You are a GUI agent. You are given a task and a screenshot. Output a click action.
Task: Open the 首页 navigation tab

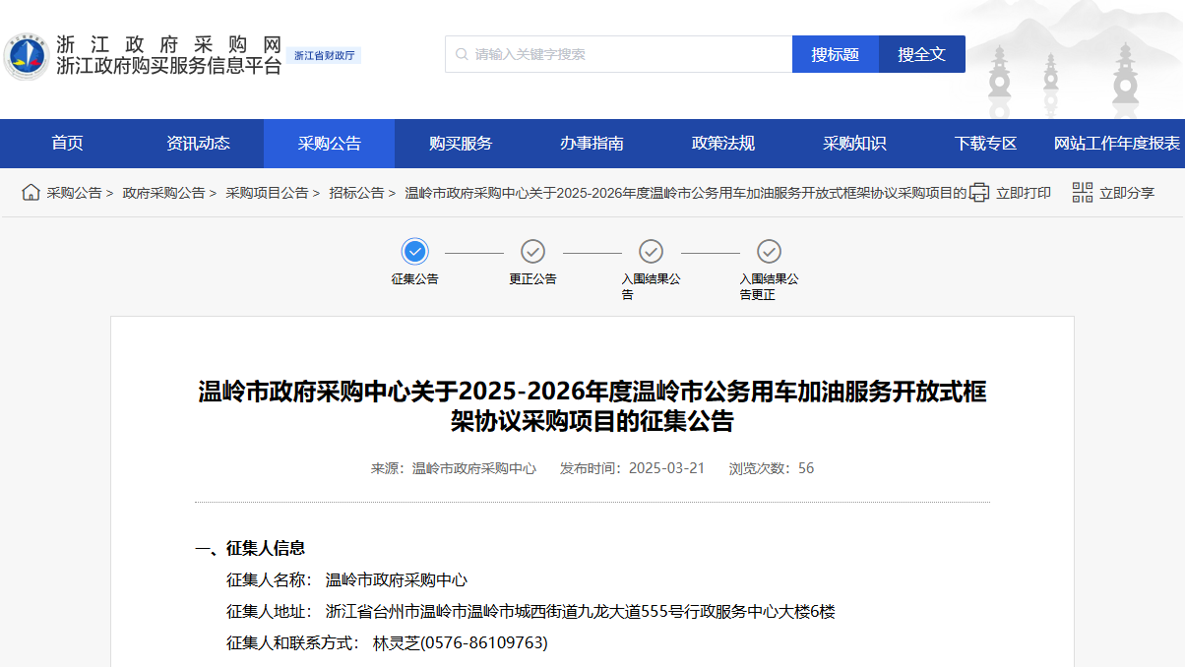click(x=67, y=144)
